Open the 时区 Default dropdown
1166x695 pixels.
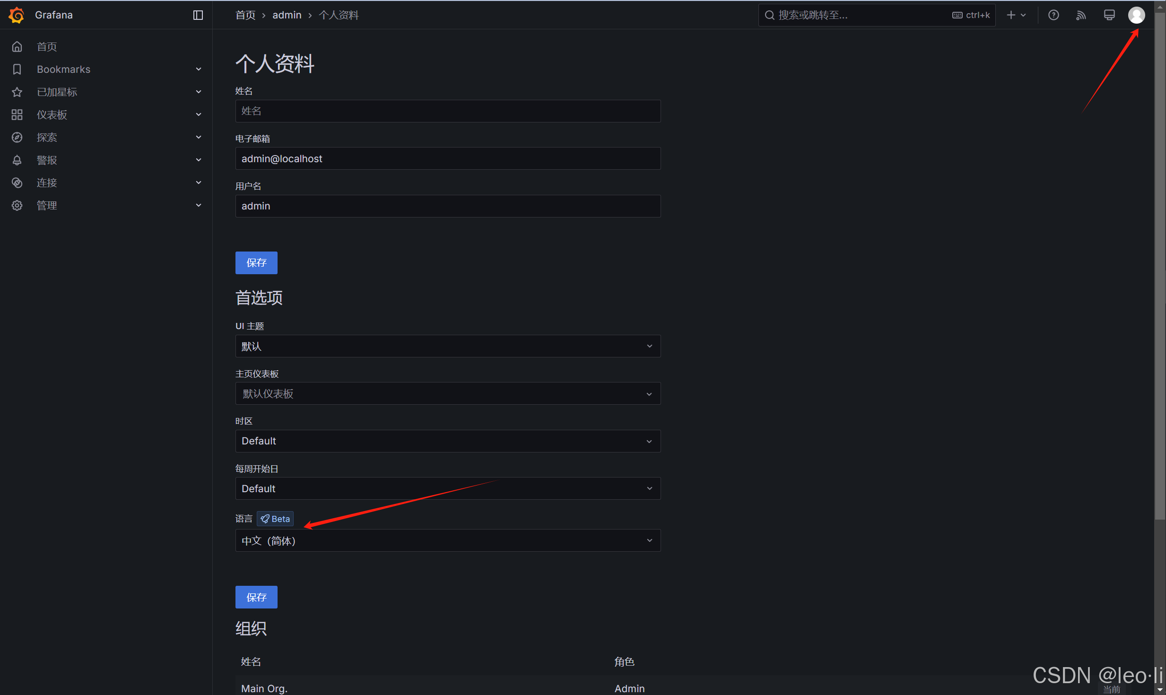coord(447,441)
